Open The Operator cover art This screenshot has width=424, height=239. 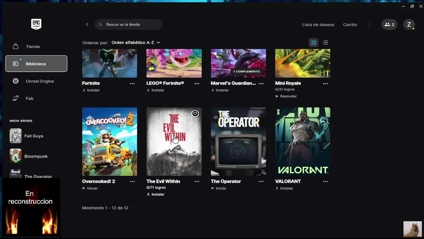point(238,141)
